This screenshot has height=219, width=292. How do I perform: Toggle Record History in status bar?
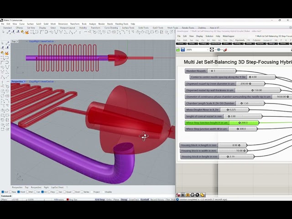click(x=157, y=199)
